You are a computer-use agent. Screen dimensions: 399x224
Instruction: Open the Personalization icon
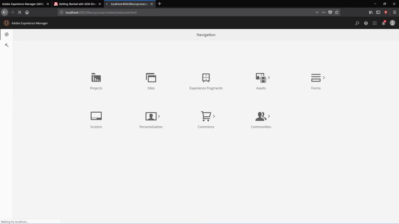coord(151,116)
